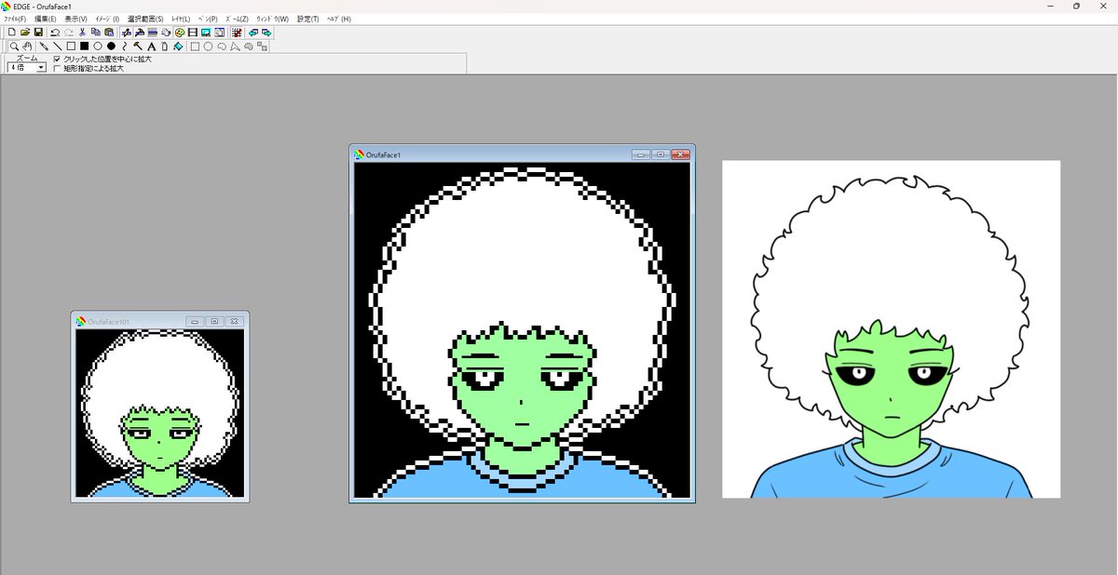The height and width of the screenshot is (575, 1118).
Task: Copy using the two-pages icon
Action: pyautogui.click(x=96, y=32)
